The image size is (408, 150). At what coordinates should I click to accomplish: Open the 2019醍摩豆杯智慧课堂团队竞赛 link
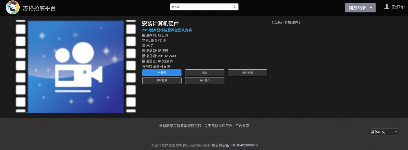(x=167, y=30)
